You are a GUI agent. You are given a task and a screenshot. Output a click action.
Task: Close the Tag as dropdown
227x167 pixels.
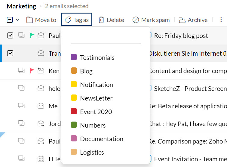tap(77, 20)
